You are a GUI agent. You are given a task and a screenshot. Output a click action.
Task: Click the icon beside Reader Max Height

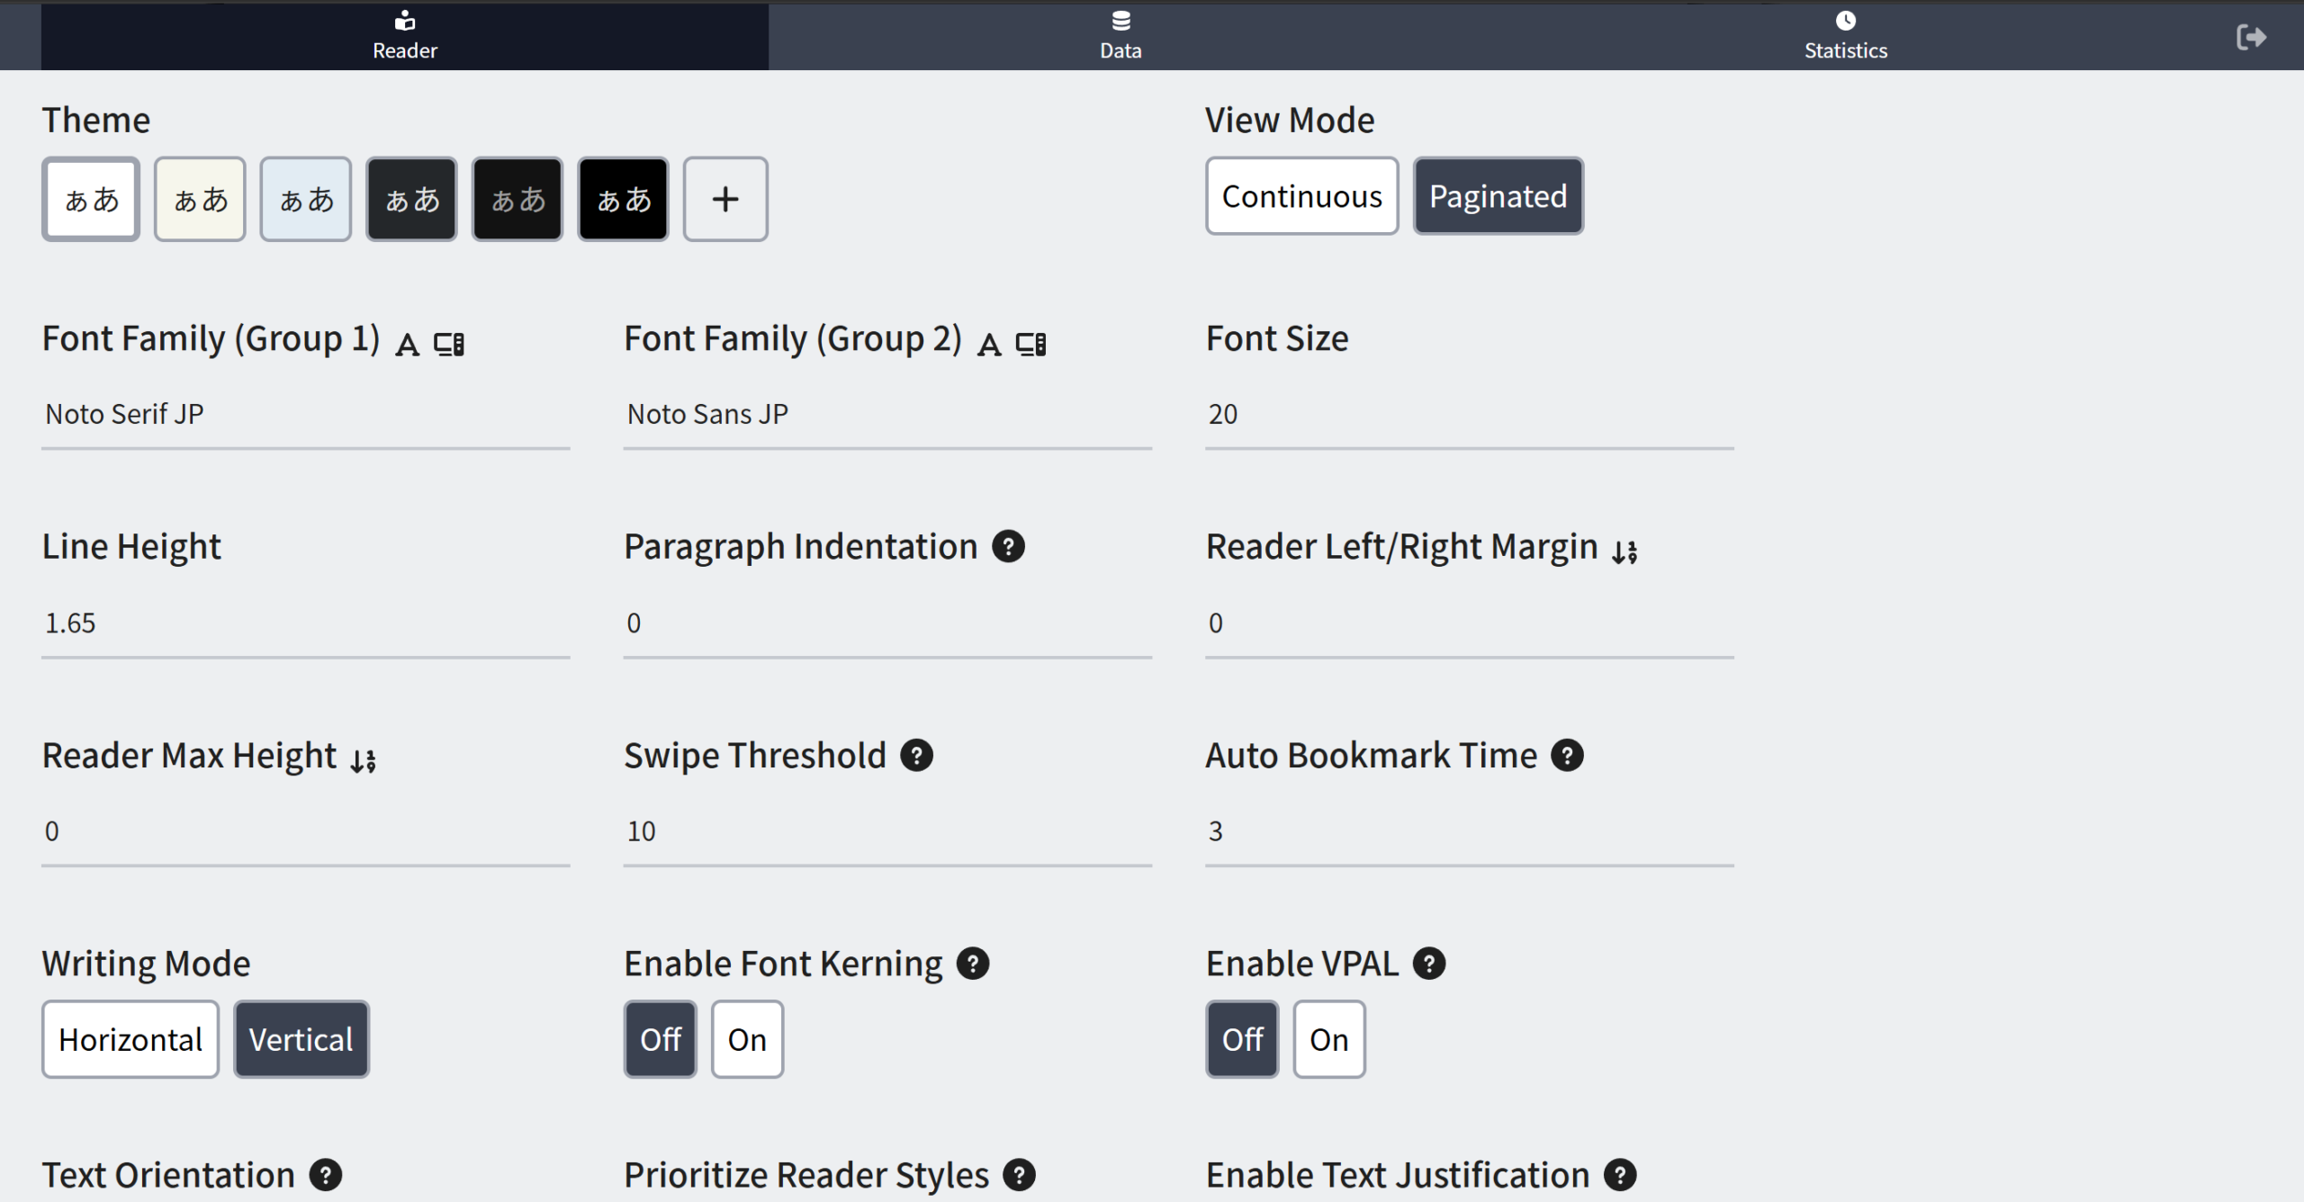tap(364, 761)
